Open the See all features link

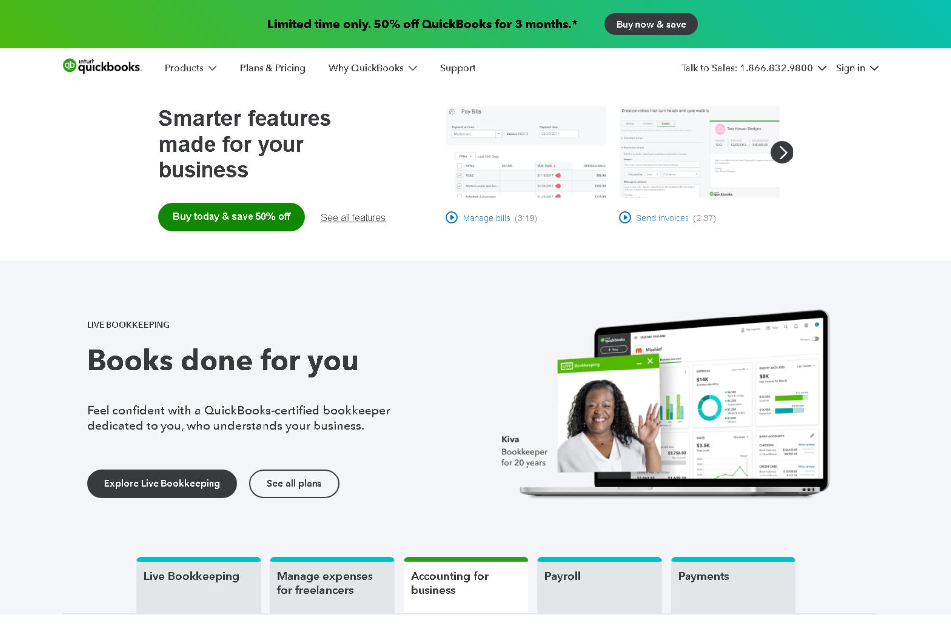pos(352,217)
